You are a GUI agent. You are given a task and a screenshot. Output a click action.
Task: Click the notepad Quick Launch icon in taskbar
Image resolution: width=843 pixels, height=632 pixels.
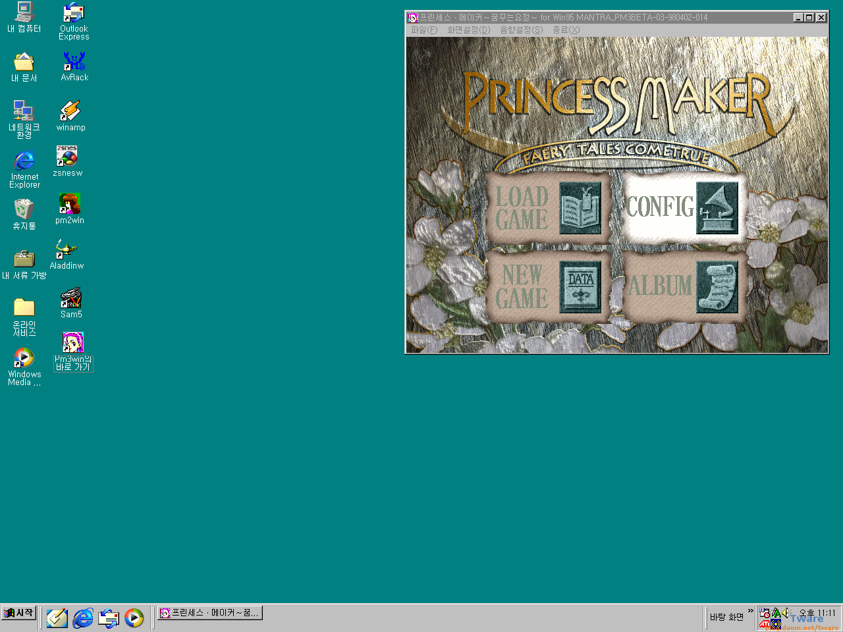57,618
